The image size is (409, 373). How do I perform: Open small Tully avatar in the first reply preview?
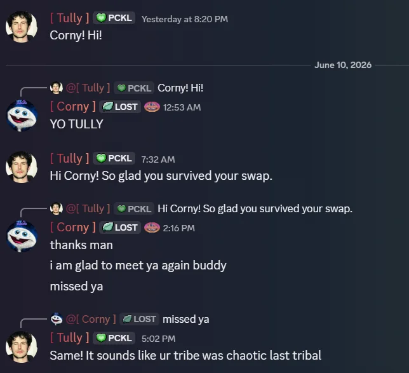coord(57,88)
